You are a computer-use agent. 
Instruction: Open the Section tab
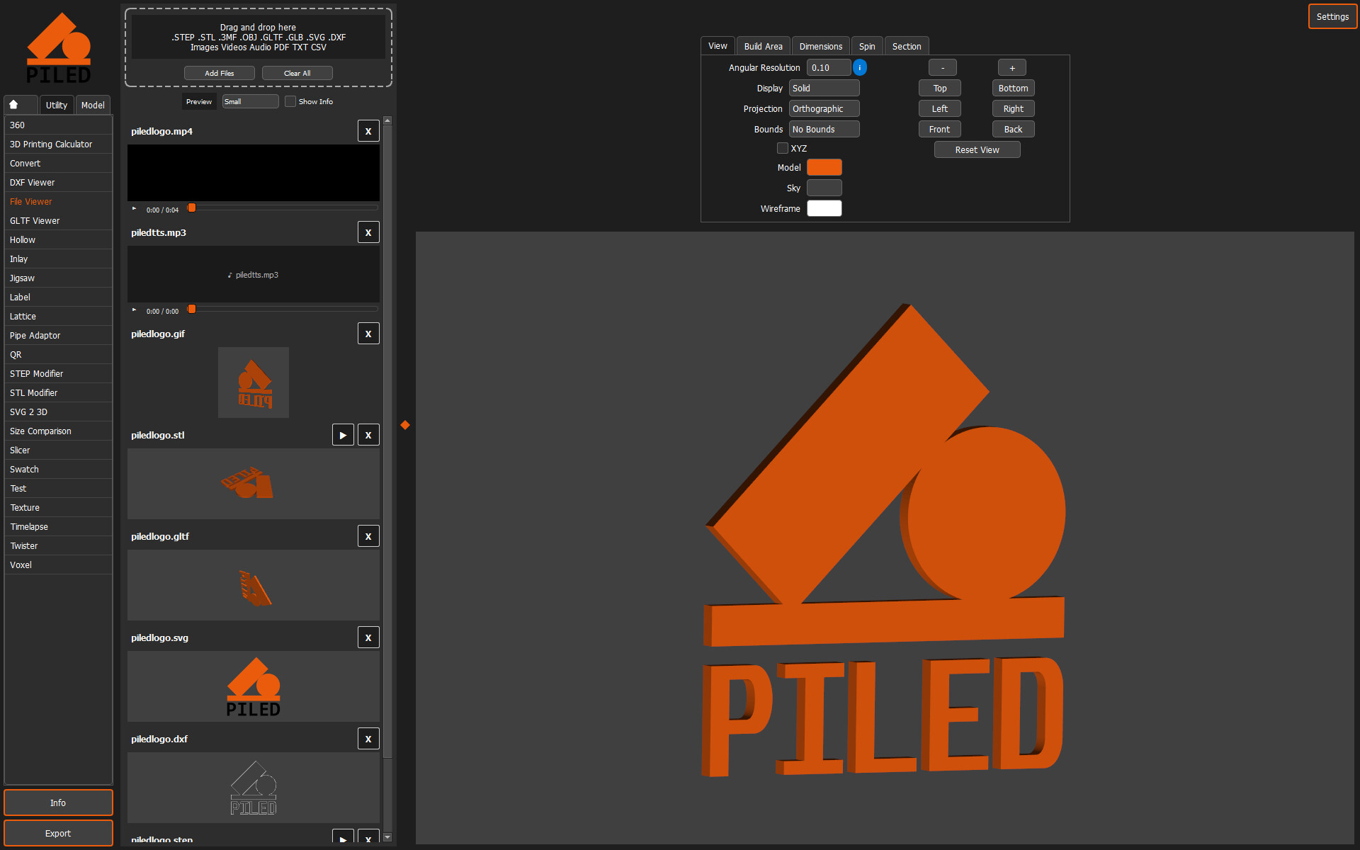point(907,46)
